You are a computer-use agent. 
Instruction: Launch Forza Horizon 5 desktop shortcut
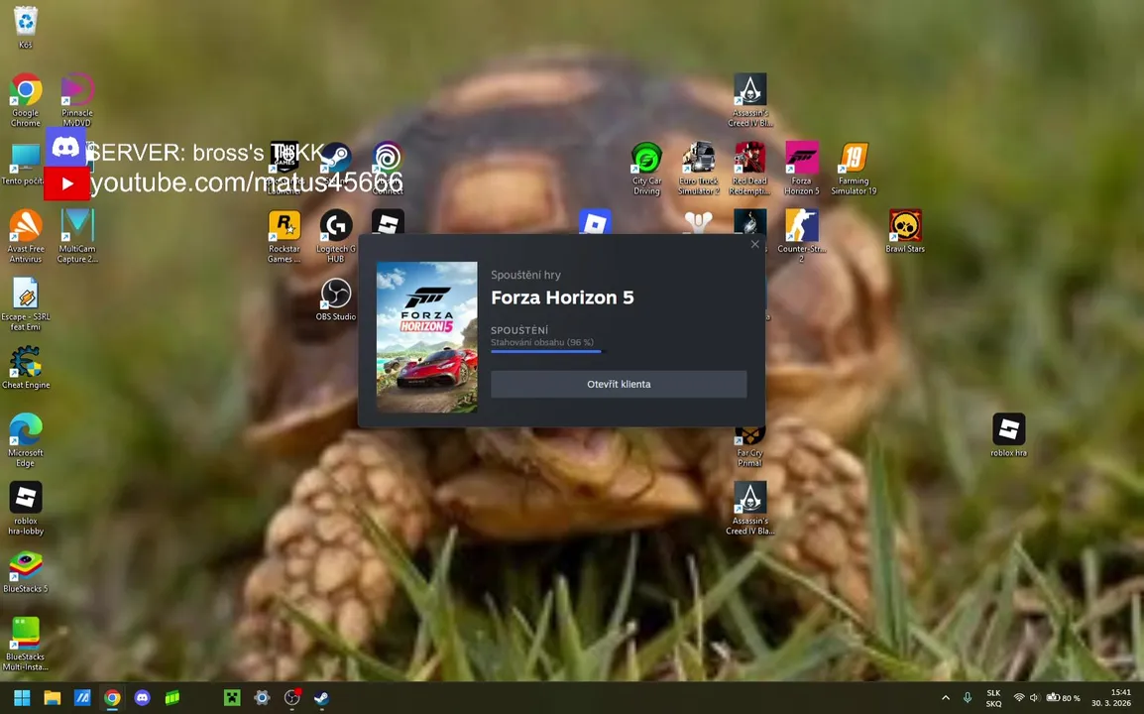[x=802, y=169]
